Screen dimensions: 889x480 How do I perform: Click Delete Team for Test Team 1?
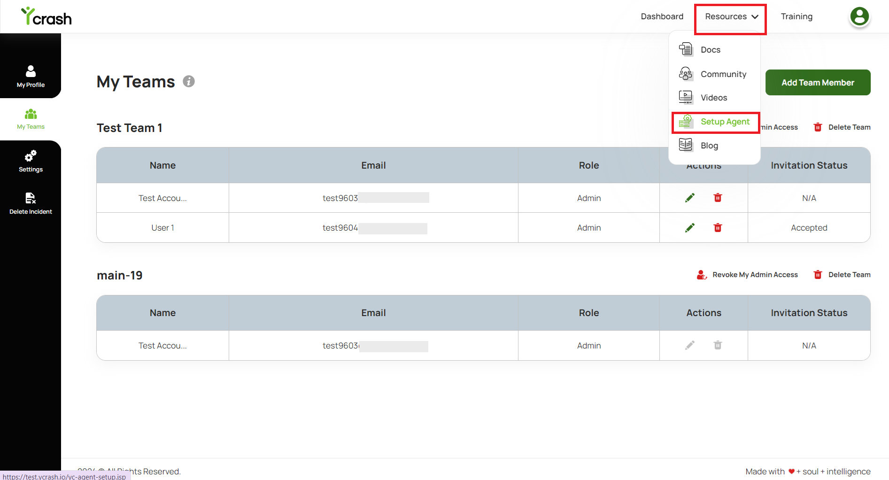(x=849, y=127)
